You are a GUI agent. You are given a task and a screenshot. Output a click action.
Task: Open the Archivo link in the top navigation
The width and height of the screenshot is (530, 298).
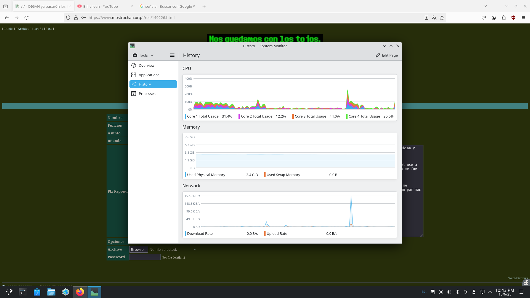(23, 29)
